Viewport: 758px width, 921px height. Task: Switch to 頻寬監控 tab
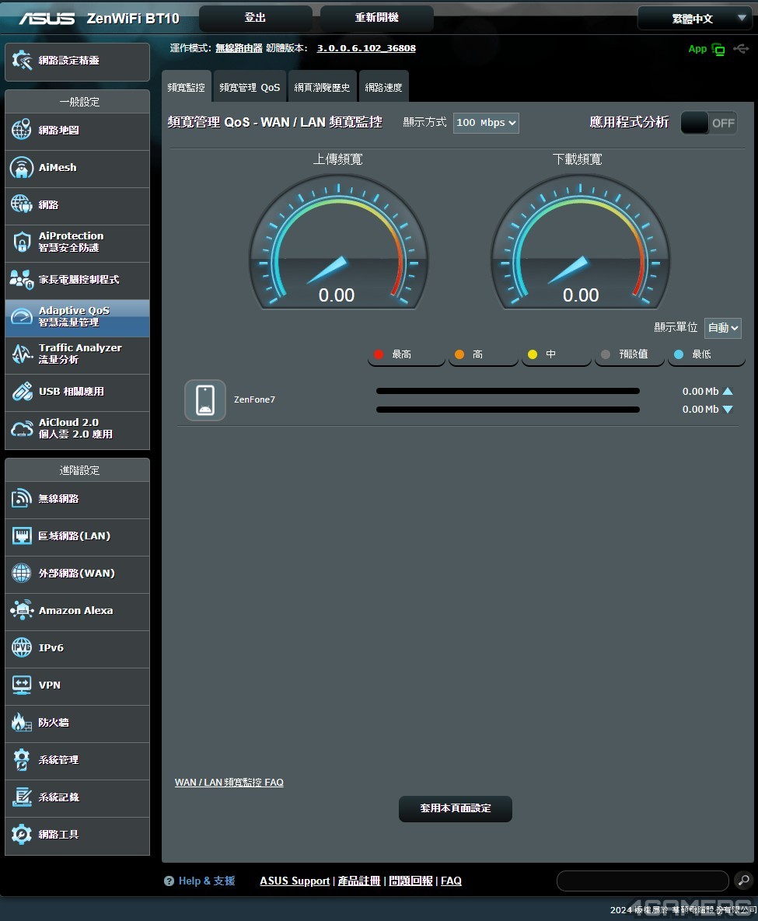point(187,87)
